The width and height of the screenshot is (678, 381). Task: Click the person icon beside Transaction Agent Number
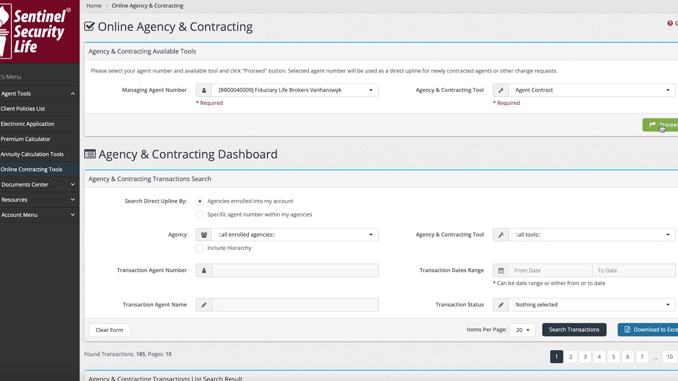tap(204, 270)
